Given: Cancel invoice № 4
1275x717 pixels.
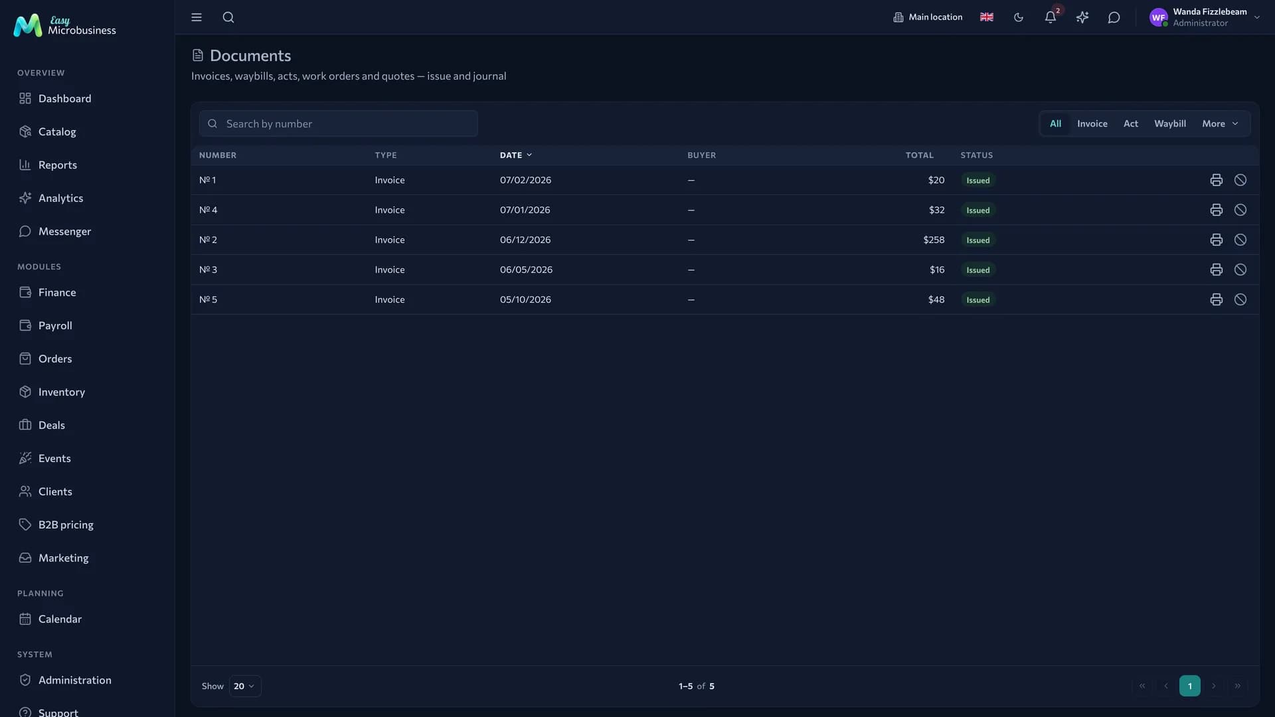Looking at the screenshot, I should click(x=1240, y=210).
